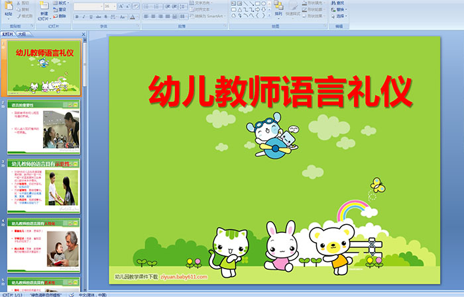This screenshot has height=297, width=464.
Task: Click the Cut (剪切) scissors icon
Action: coord(23,3)
